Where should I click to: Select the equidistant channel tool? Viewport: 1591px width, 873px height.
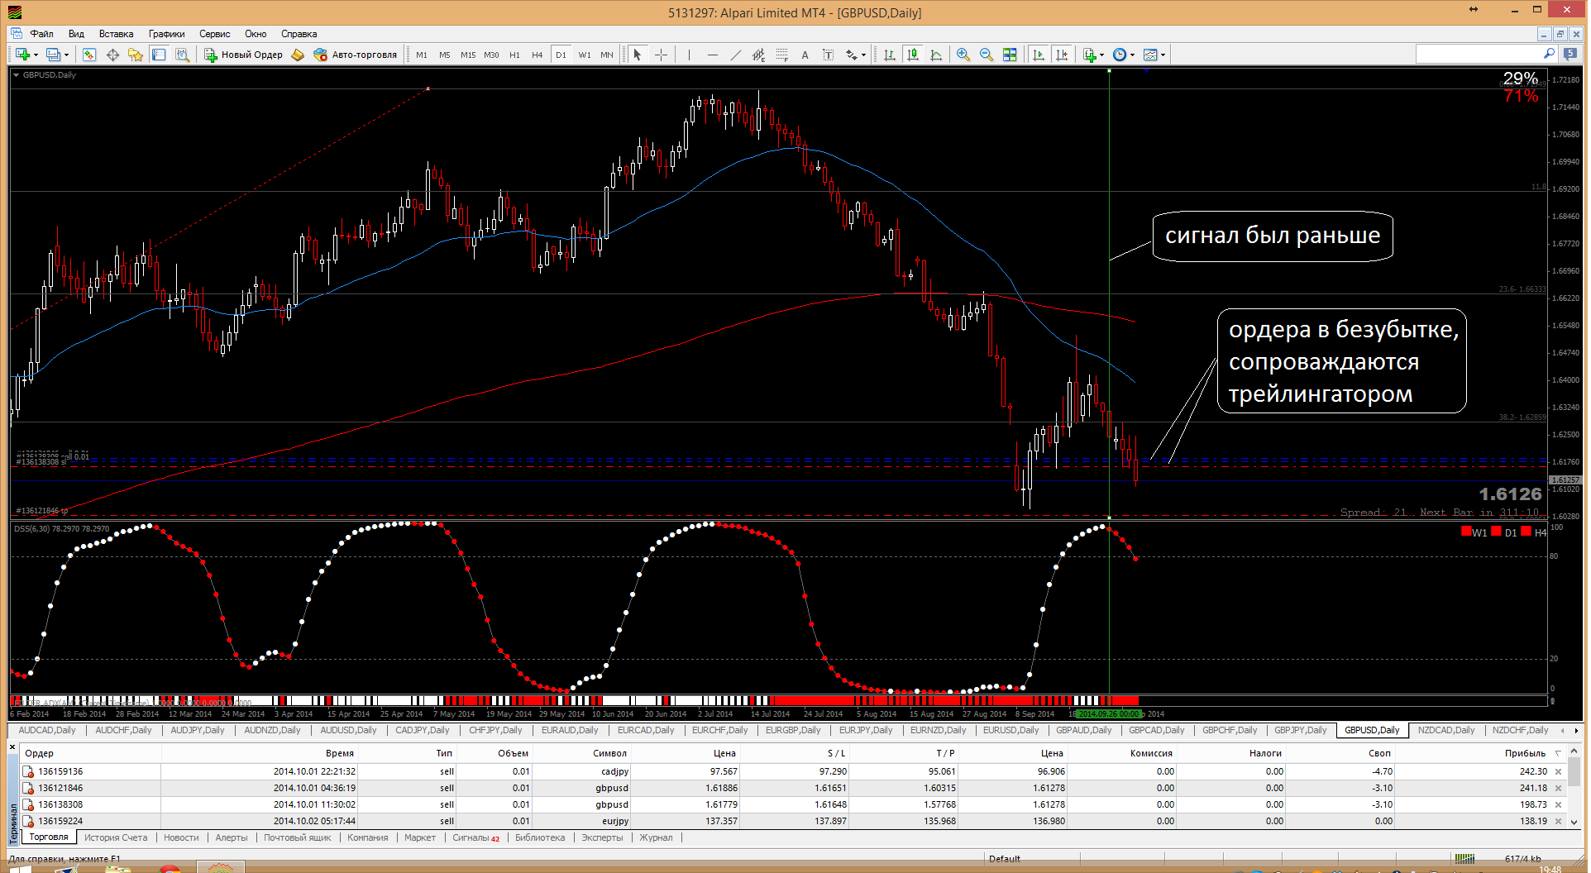click(x=758, y=55)
